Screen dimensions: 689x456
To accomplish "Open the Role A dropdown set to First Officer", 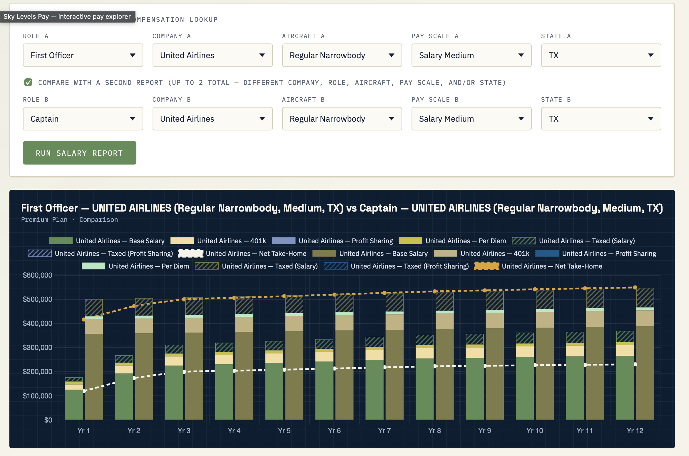I will [83, 55].
